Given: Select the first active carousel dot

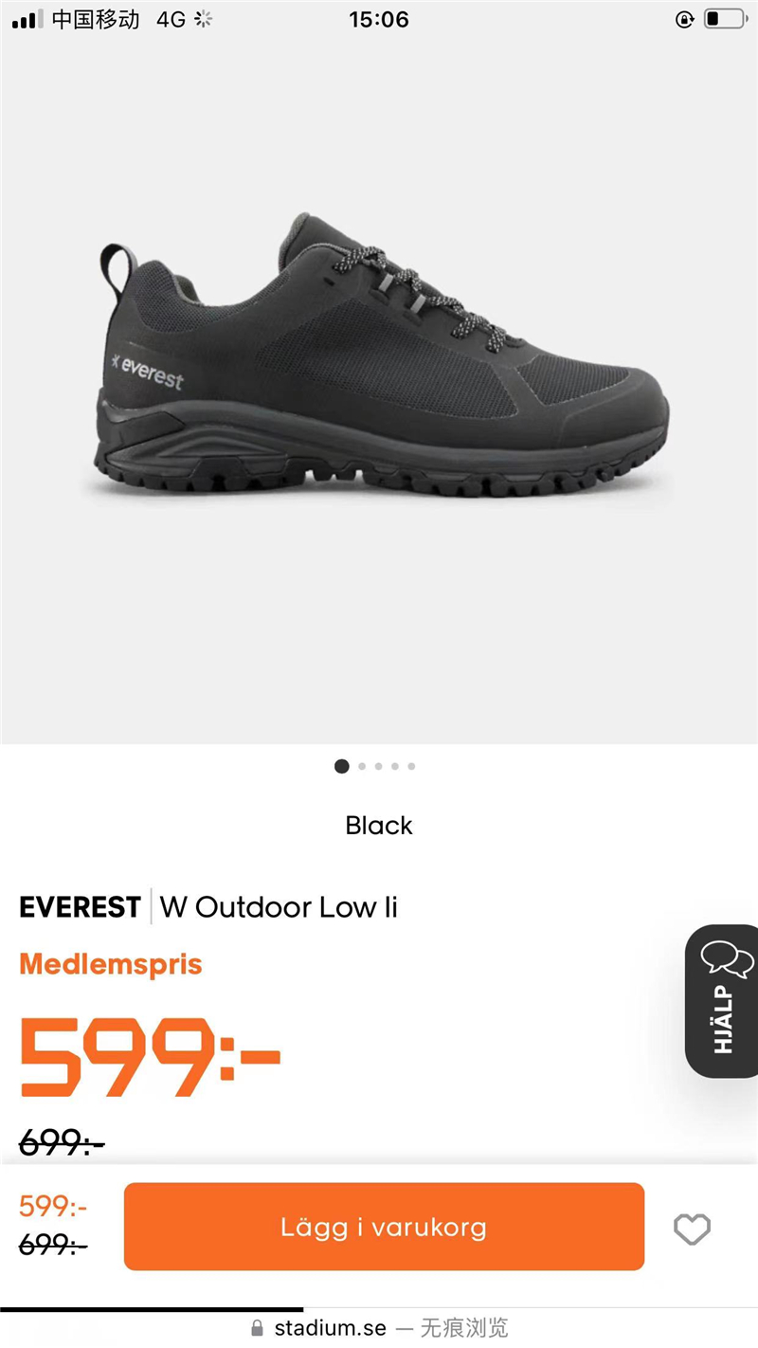Looking at the screenshot, I should tap(342, 766).
